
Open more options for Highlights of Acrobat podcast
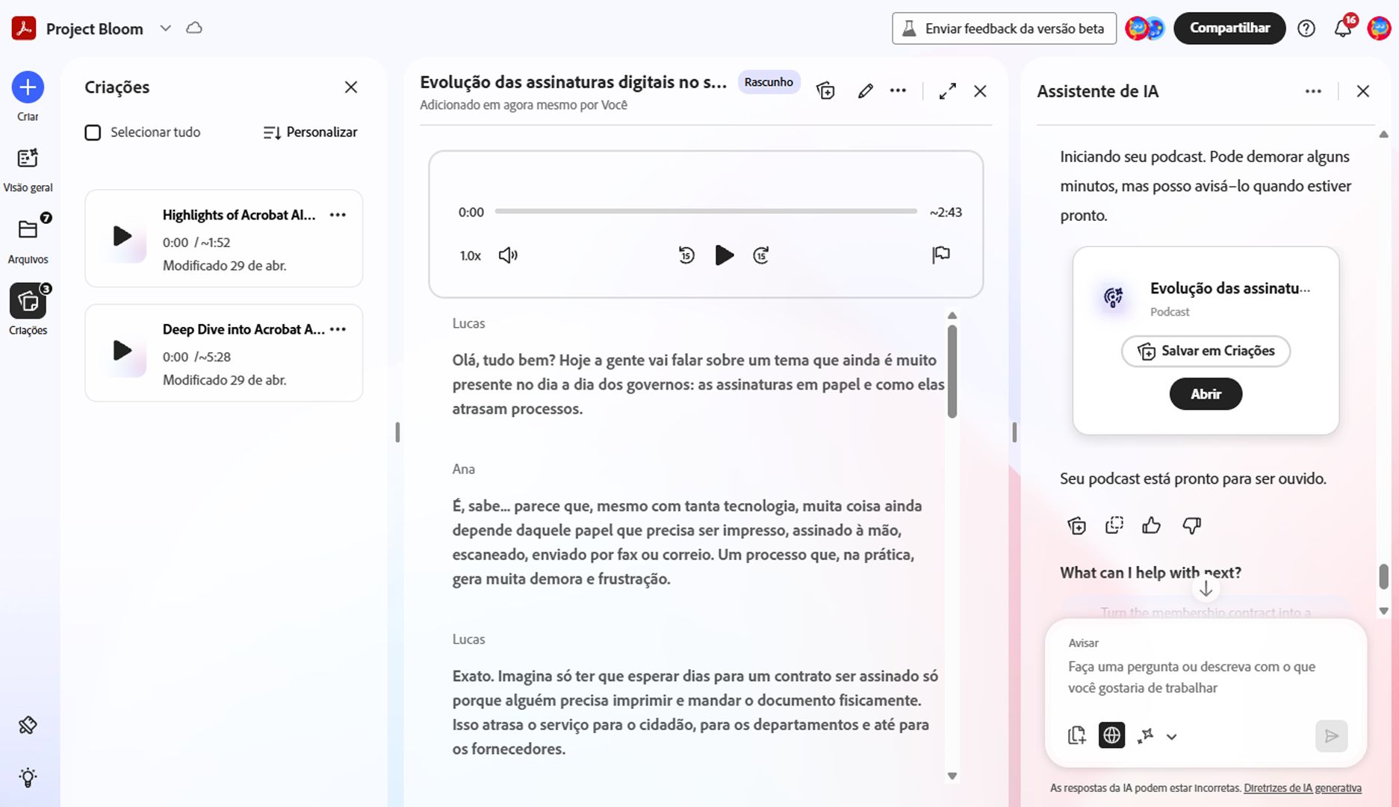click(x=338, y=215)
